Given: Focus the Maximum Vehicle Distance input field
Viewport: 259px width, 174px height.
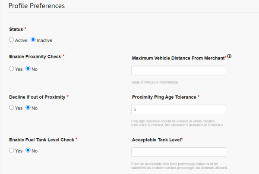Looking at the screenshot, I should pyautogui.click(x=178, y=71).
